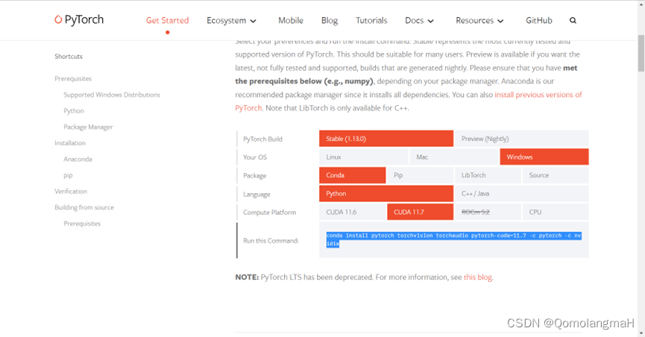The height and width of the screenshot is (337, 645).
Task: Choose Python as the language
Action: (386, 193)
